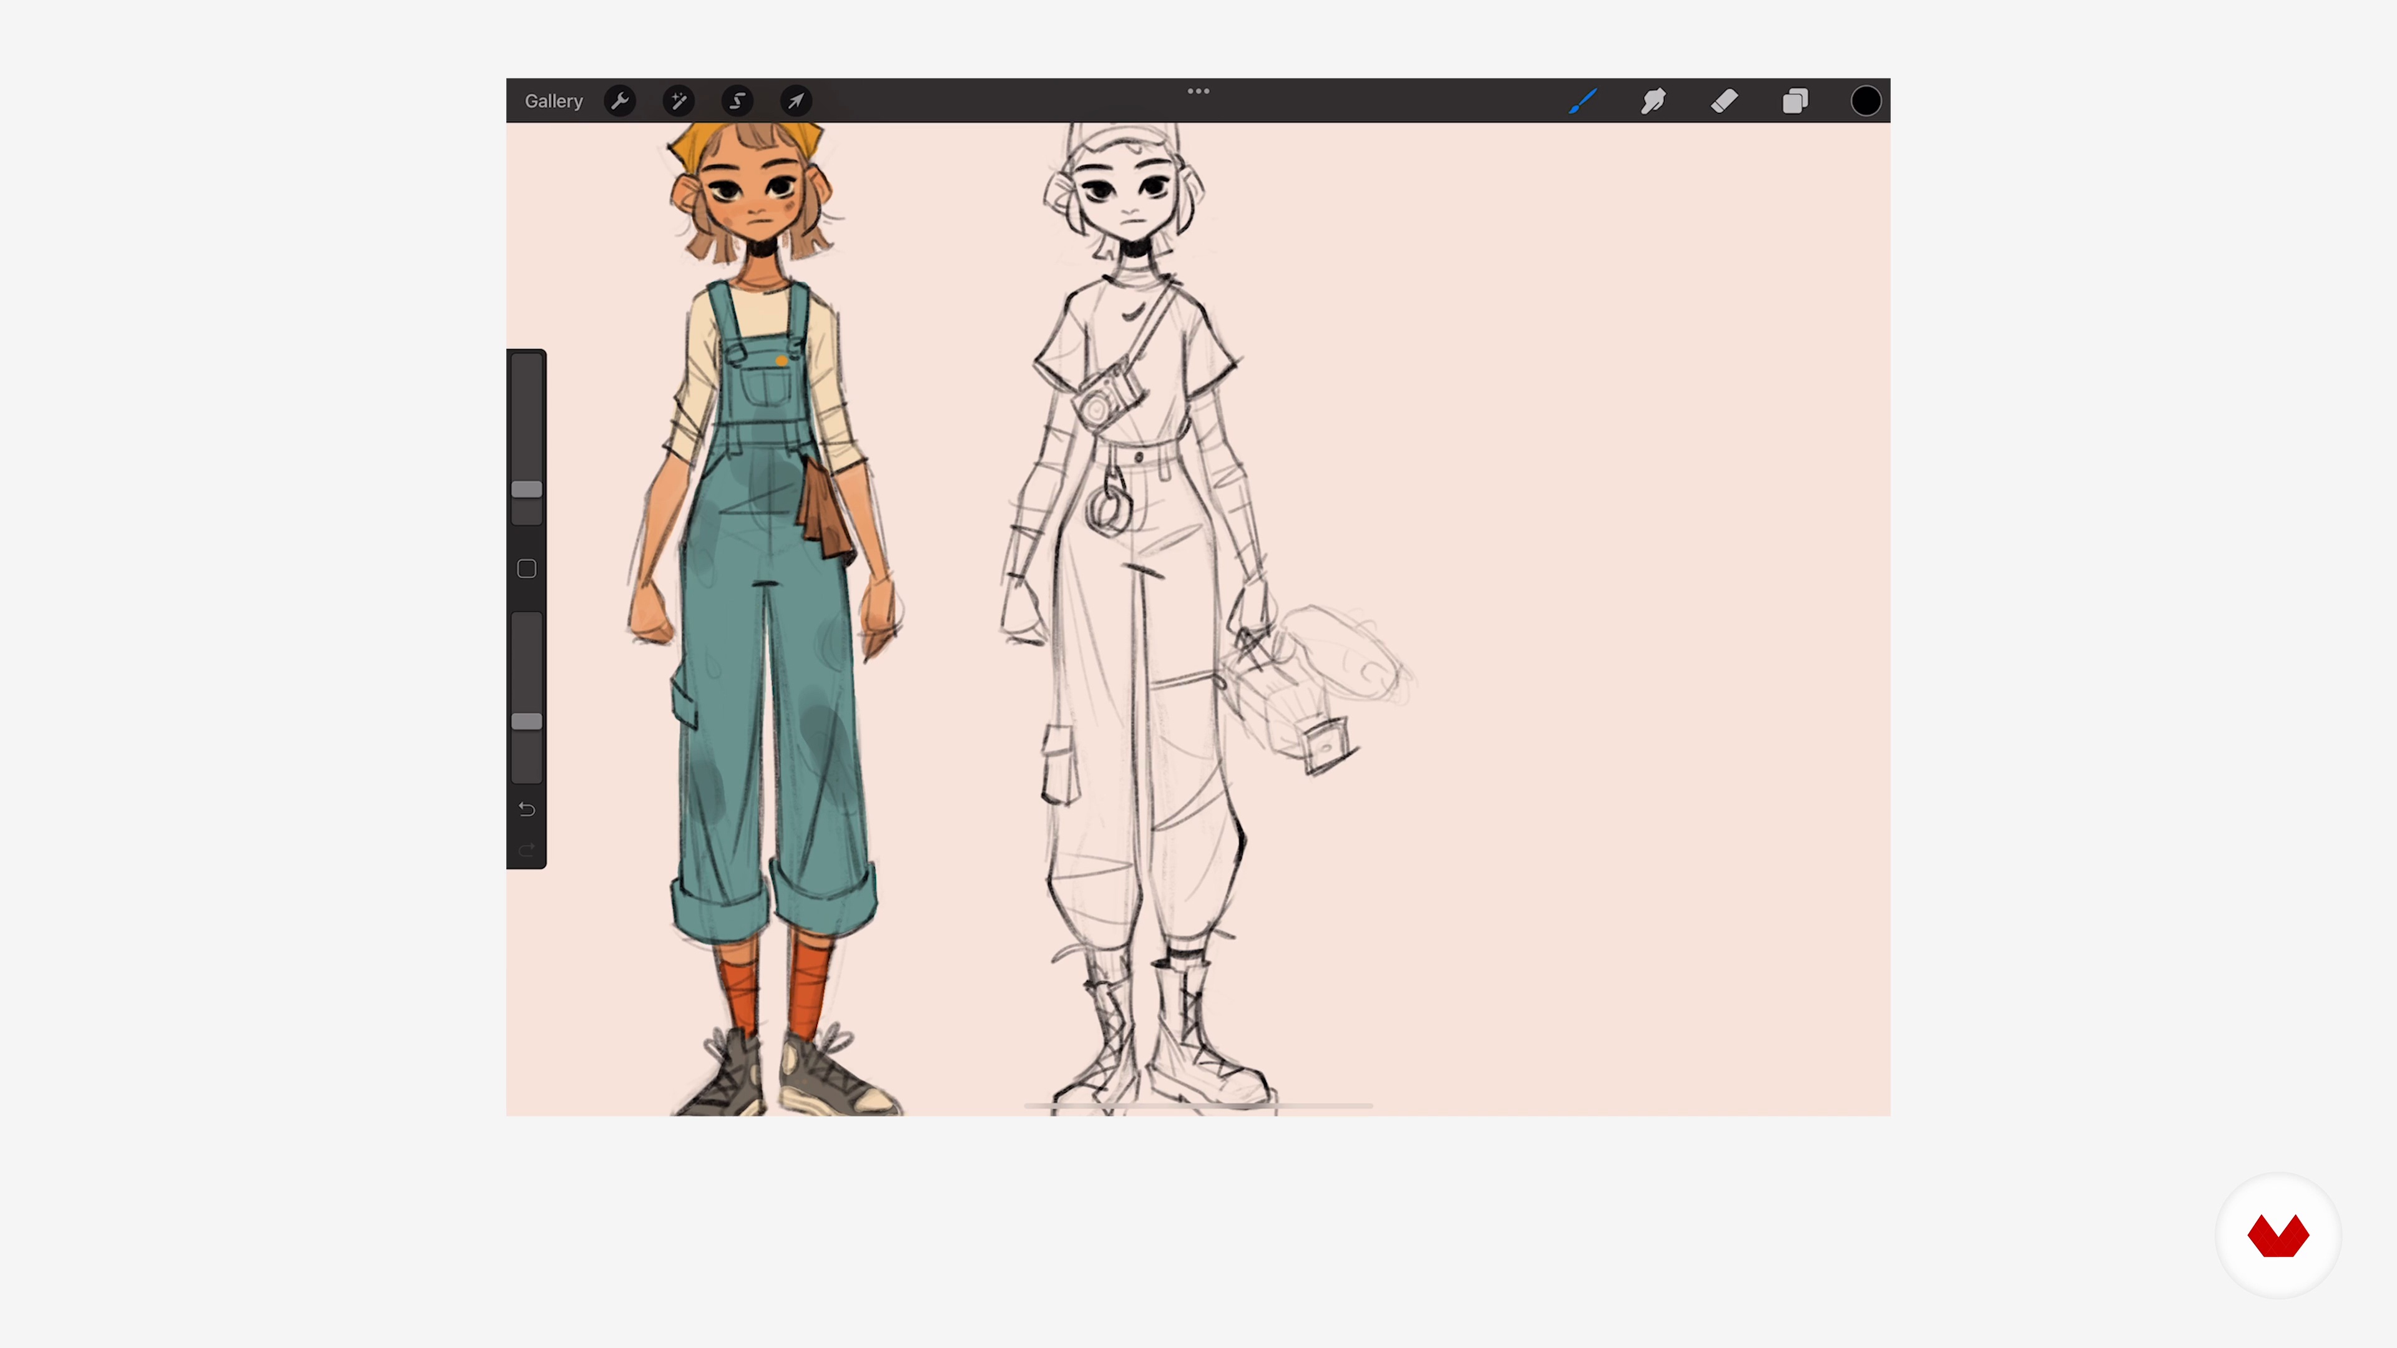Redo the last undone stroke
Image resolution: width=2397 pixels, height=1348 pixels.
pos(527,849)
